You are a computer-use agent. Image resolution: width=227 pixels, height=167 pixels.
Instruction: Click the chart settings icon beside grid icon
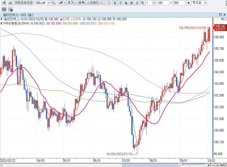click(x=10, y=10)
